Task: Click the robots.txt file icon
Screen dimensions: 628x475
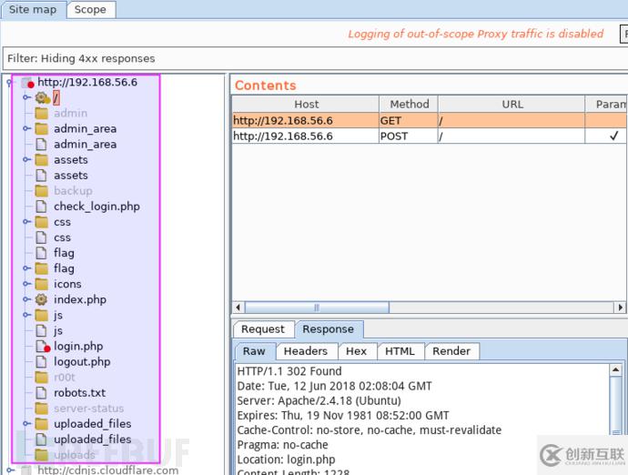Action: tap(41, 393)
